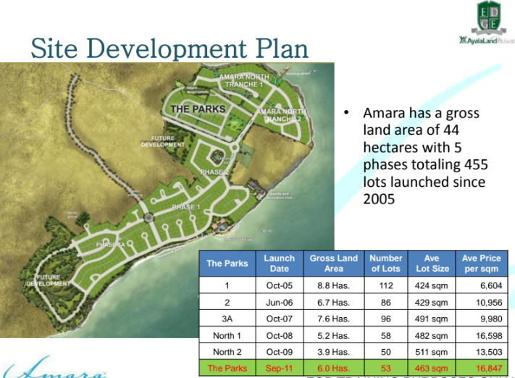The image size is (515, 378).
Task: Click the '429 sqm' cell
Action: coord(432,302)
